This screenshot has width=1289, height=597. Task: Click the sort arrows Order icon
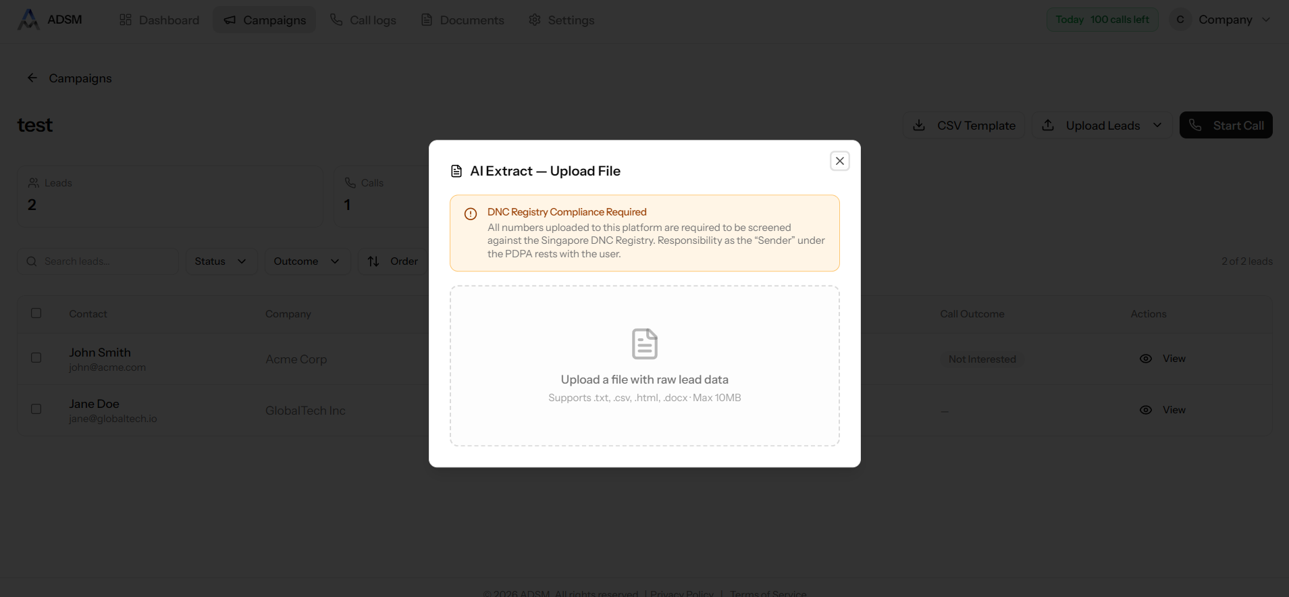point(373,261)
